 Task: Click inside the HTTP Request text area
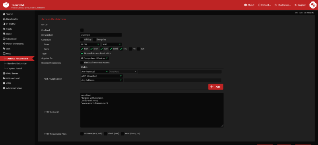point(152,110)
